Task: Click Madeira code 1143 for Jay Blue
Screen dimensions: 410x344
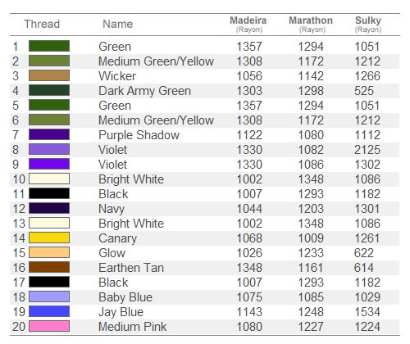Action: click(x=249, y=312)
